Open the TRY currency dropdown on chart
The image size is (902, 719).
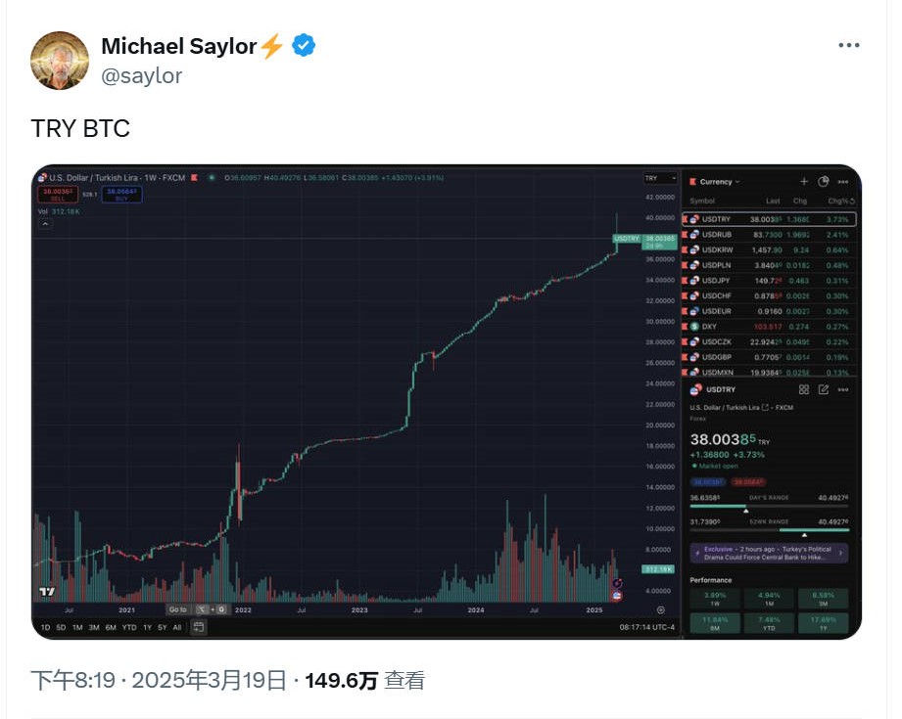click(x=660, y=178)
